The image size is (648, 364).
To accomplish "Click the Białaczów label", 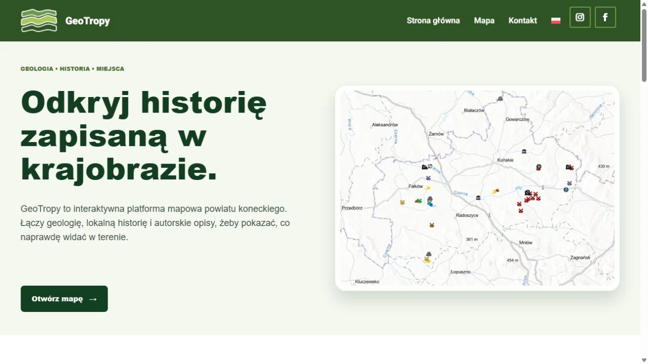I will click(474, 110).
